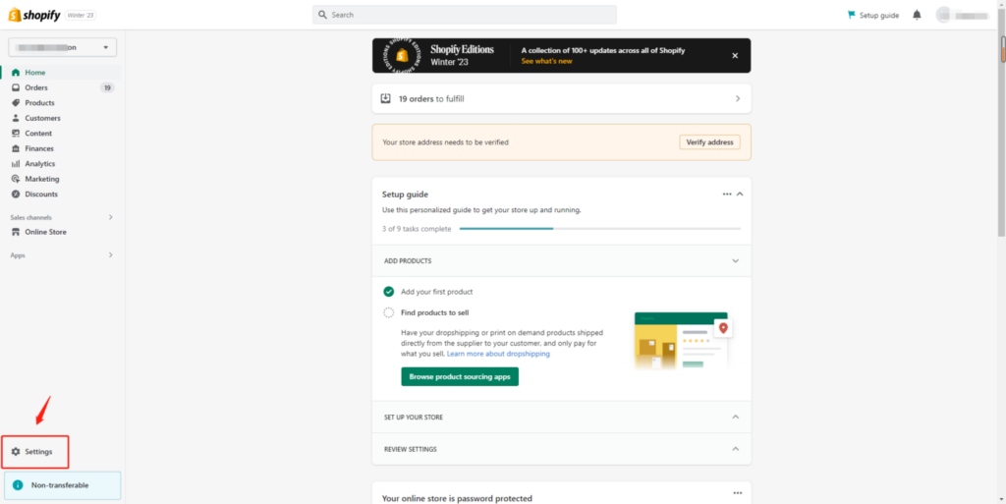Collapse the Setup guide card

click(x=740, y=194)
